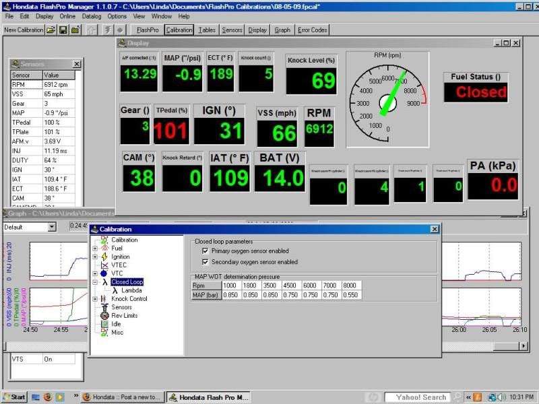Toggle Primary oxygen sensor enabled checkbox
Viewport: 539px width, 404px height.
pos(205,251)
